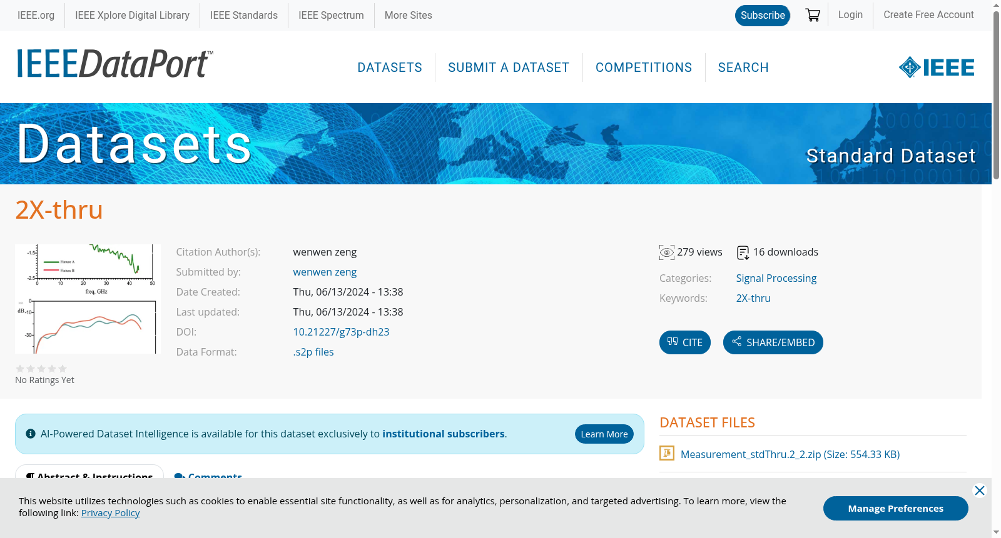Go to IEEE.org link
This screenshot has height=538, width=1001.
(36, 15)
